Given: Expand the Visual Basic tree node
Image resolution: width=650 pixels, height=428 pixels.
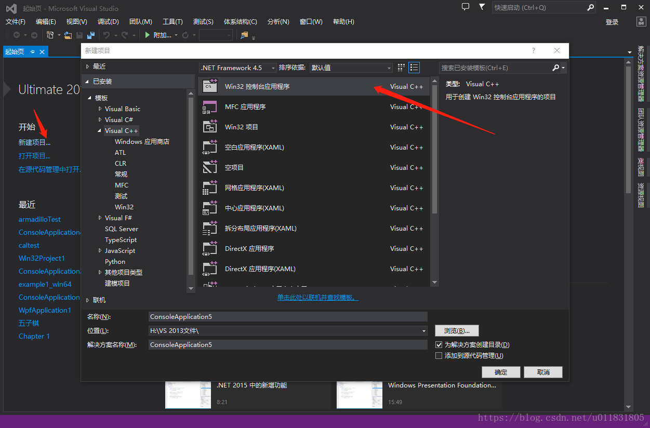Looking at the screenshot, I should (x=100, y=109).
